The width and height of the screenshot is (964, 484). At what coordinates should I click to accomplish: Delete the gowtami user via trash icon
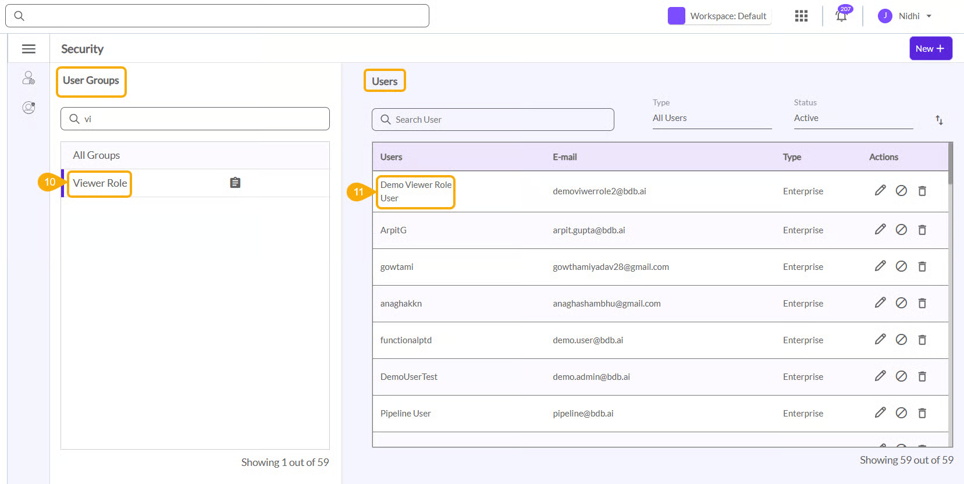coord(922,266)
